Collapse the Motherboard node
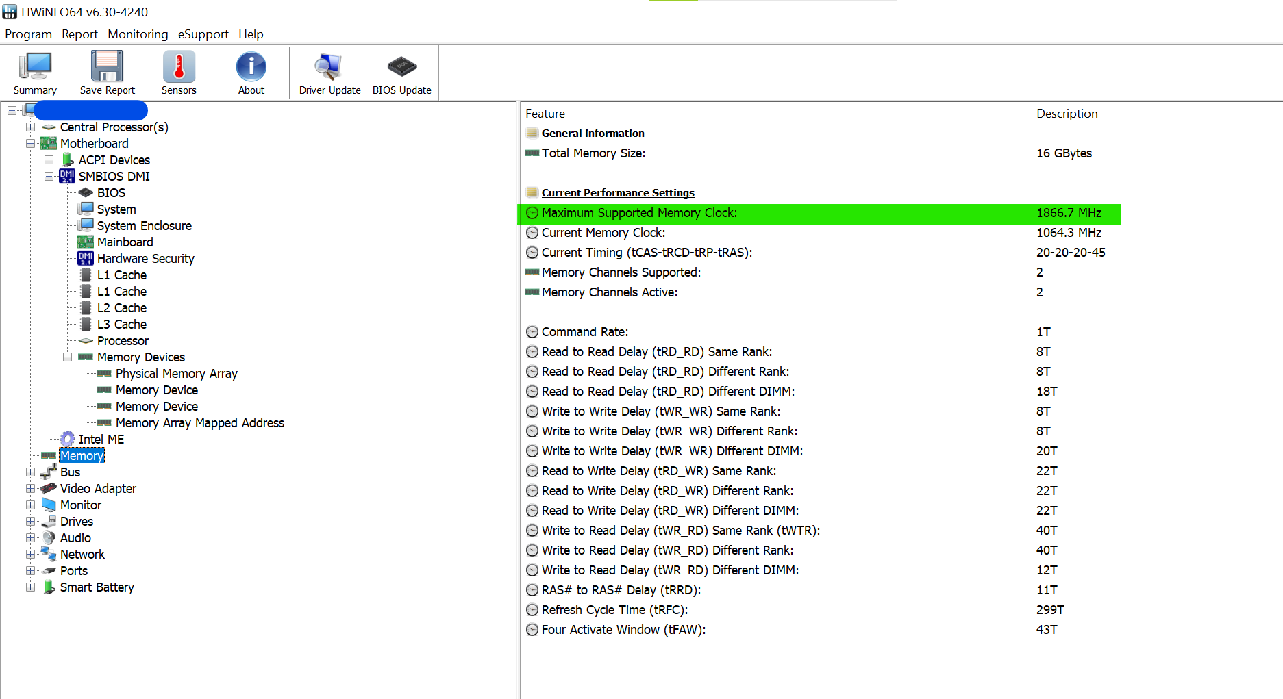 [x=30, y=143]
